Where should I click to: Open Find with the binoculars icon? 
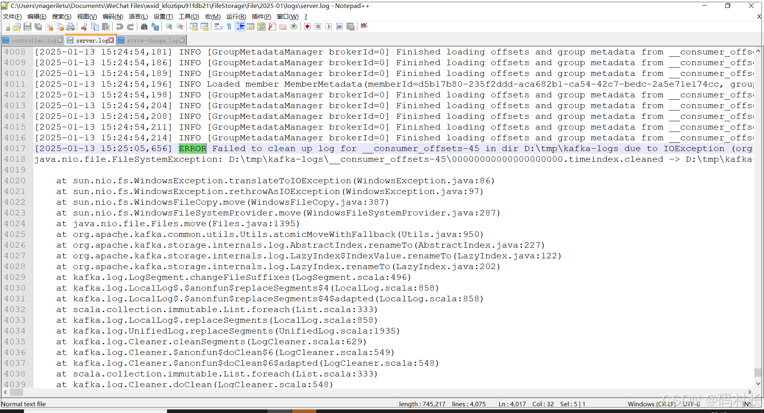(x=144, y=27)
